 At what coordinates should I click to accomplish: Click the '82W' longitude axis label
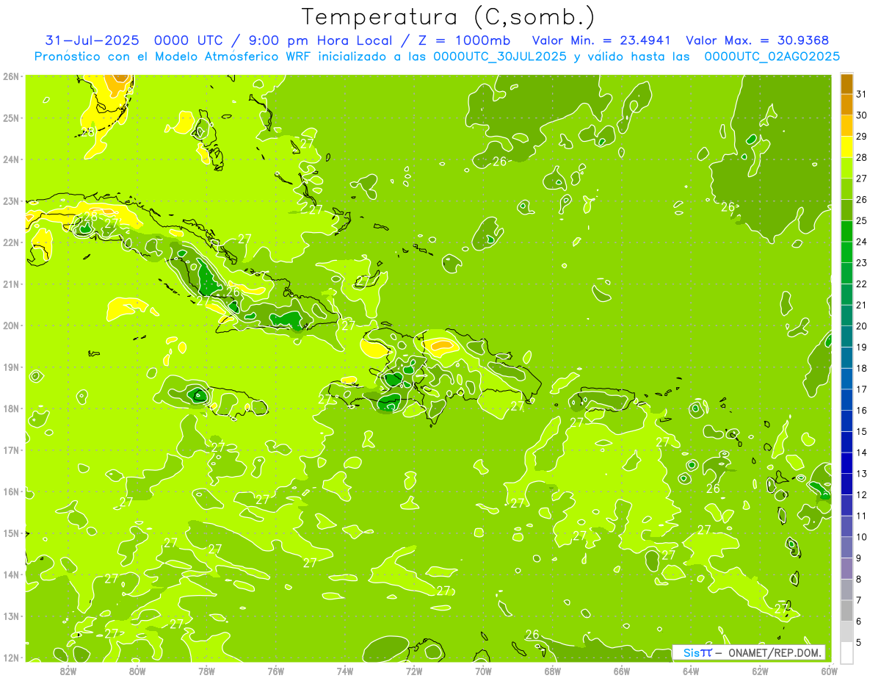pyautogui.click(x=68, y=671)
